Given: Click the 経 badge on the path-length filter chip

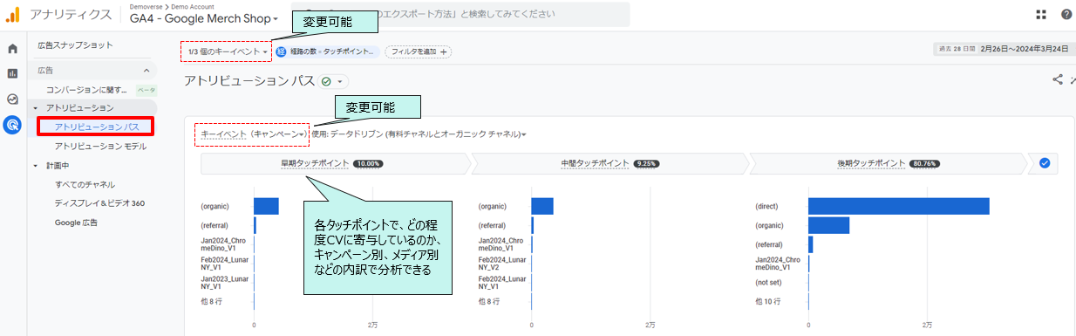Looking at the screenshot, I should (282, 52).
